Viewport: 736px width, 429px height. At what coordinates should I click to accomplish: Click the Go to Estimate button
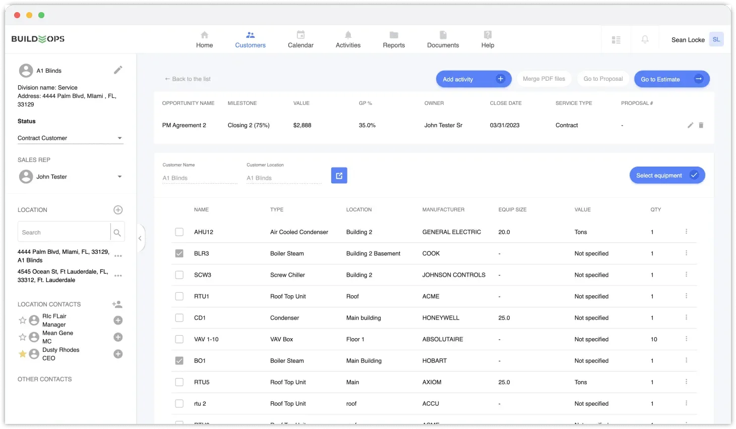click(x=671, y=79)
